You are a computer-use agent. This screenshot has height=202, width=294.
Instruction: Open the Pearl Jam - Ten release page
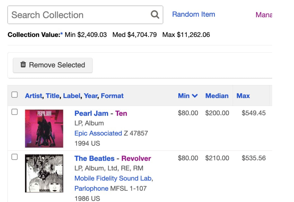[x=101, y=113]
